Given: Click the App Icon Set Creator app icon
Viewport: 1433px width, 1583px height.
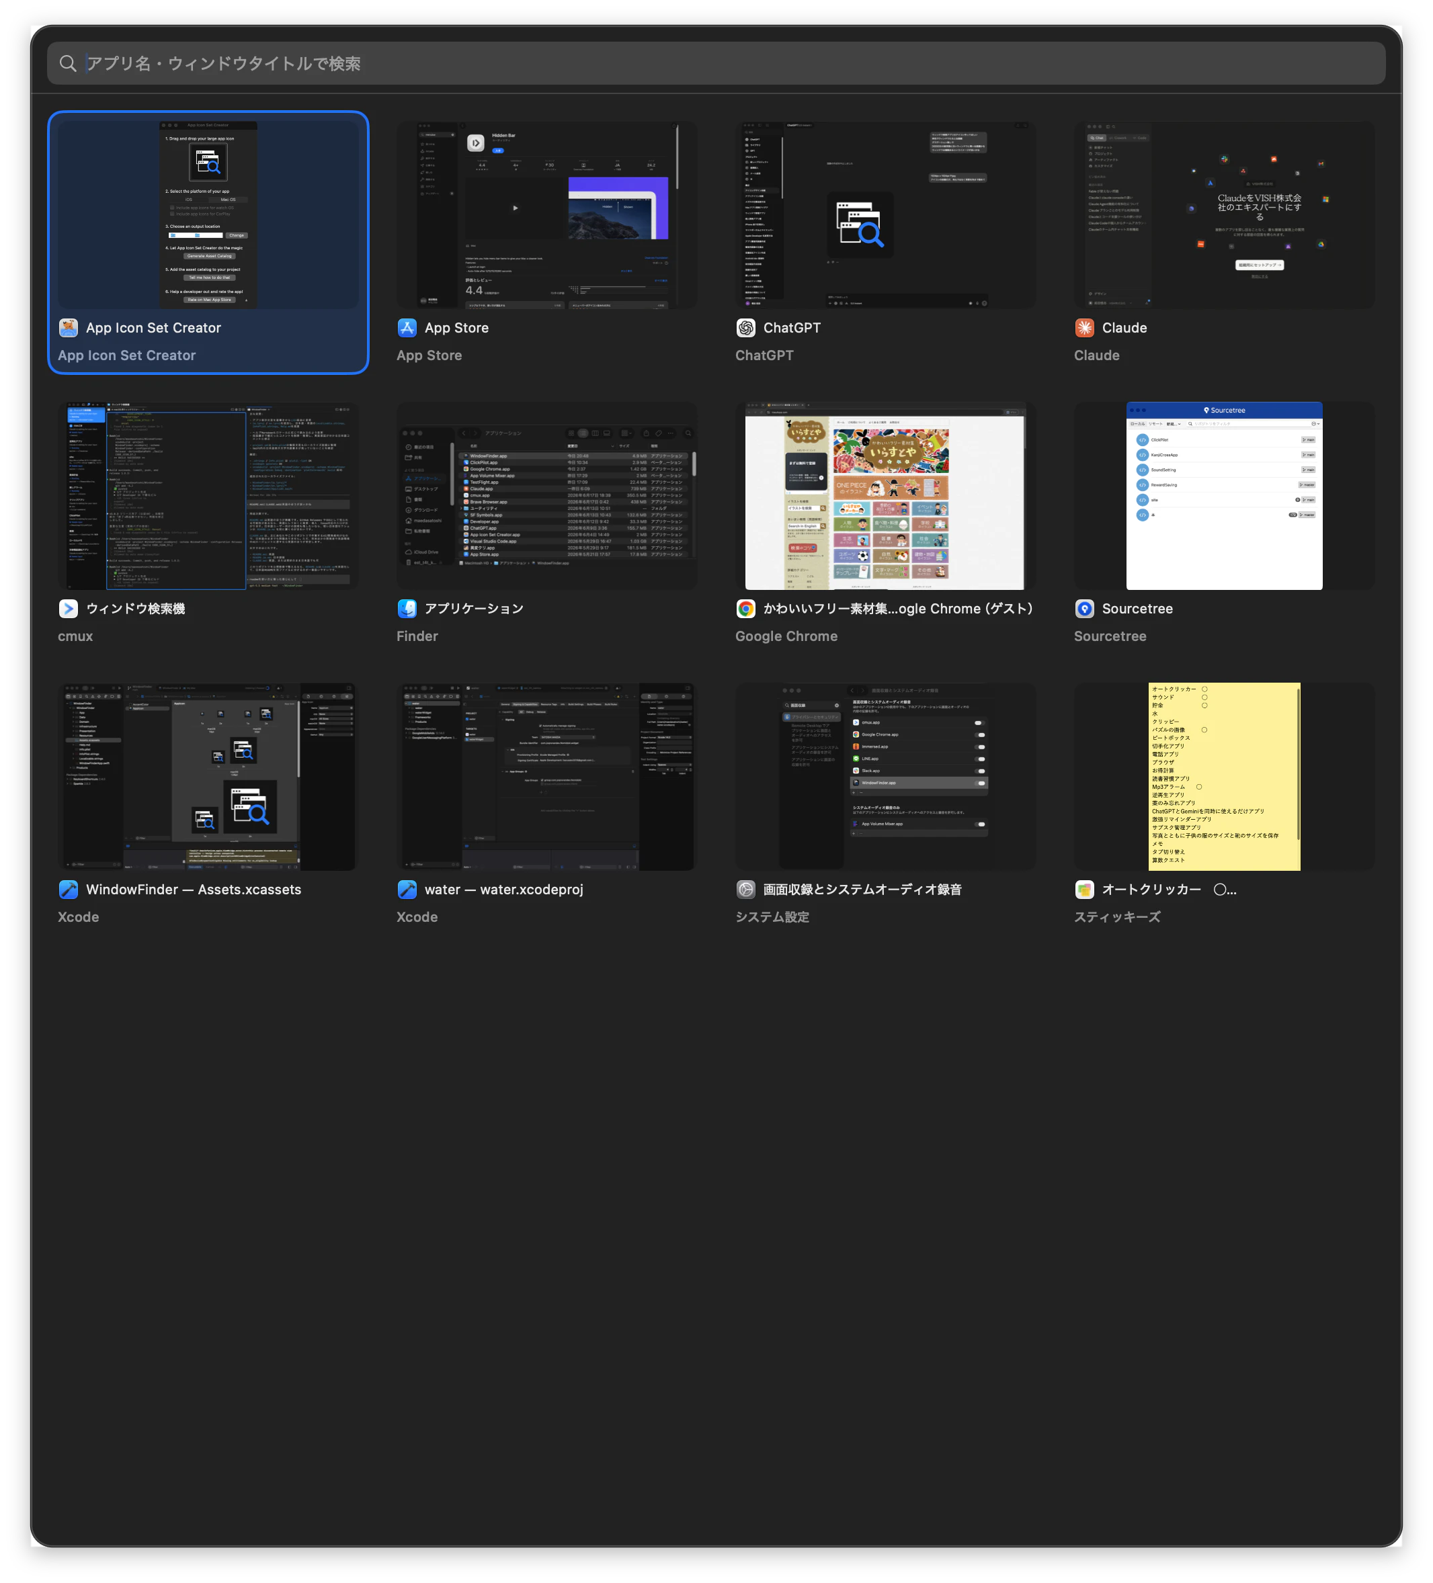Looking at the screenshot, I should point(69,327).
